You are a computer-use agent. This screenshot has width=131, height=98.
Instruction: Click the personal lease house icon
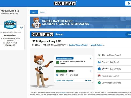[x=99, y=76]
